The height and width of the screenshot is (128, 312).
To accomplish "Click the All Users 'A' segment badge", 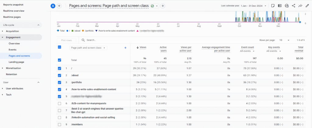I will 53,6.
